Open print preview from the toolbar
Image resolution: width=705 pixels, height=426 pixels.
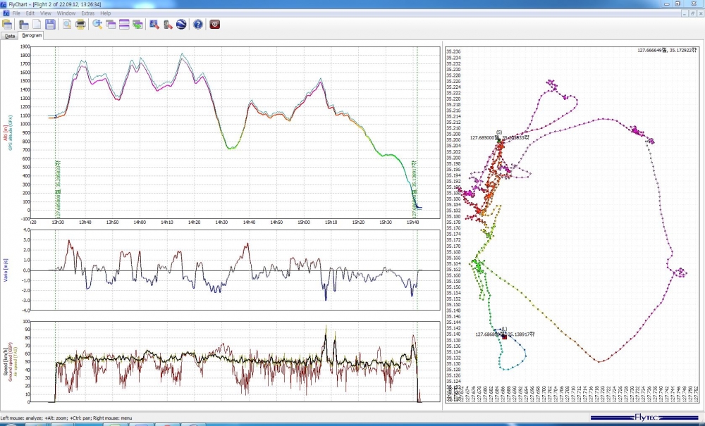tap(67, 24)
